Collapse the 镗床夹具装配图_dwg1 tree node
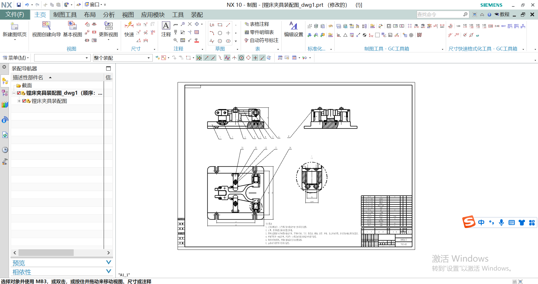The height and width of the screenshot is (284, 538). tap(14, 93)
